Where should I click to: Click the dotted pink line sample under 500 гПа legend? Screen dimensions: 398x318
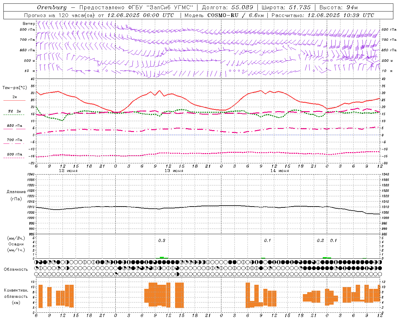tap(14, 158)
